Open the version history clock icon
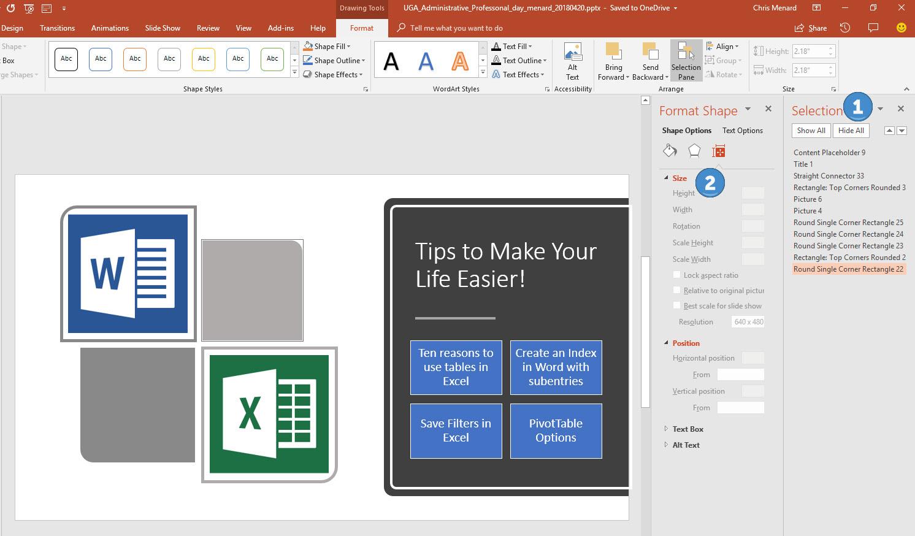 tap(845, 28)
